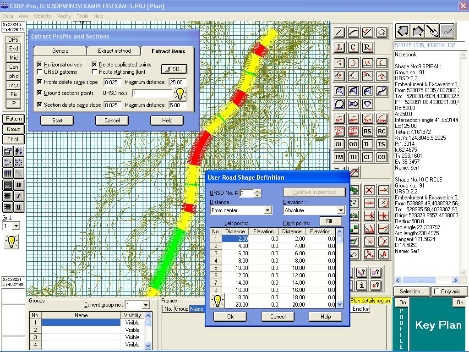Switch to the General tab
Viewport: 469px width, 352px height.
61,51
